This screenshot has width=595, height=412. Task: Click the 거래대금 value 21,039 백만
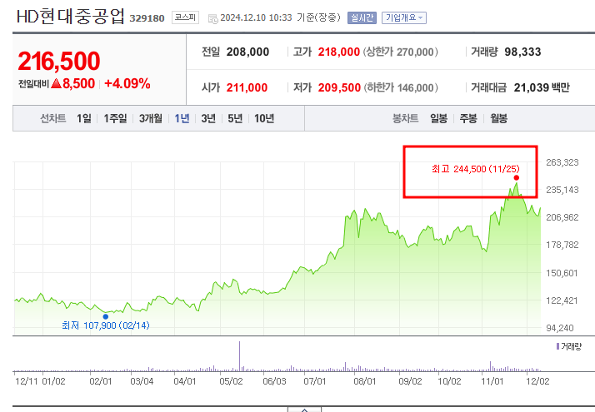(x=542, y=87)
